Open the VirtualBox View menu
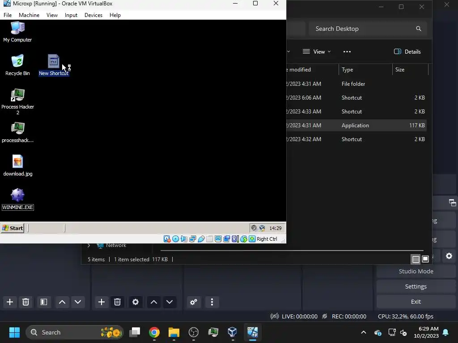This screenshot has height=343, width=458. click(x=52, y=15)
